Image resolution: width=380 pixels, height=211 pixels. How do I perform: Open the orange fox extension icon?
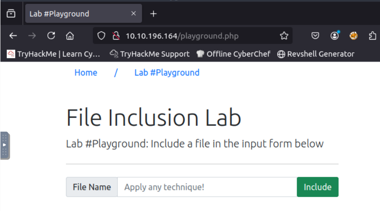click(x=354, y=36)
